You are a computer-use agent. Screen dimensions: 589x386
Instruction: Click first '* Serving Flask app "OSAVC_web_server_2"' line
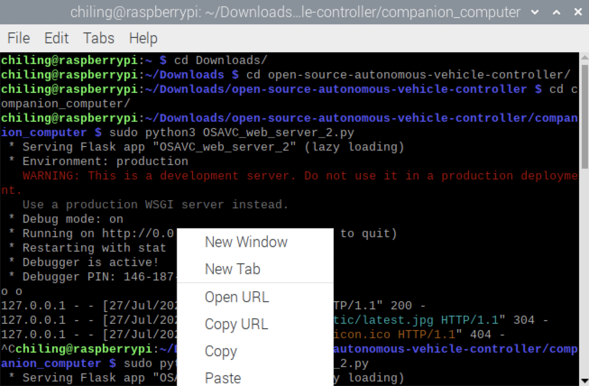[207, 147]
